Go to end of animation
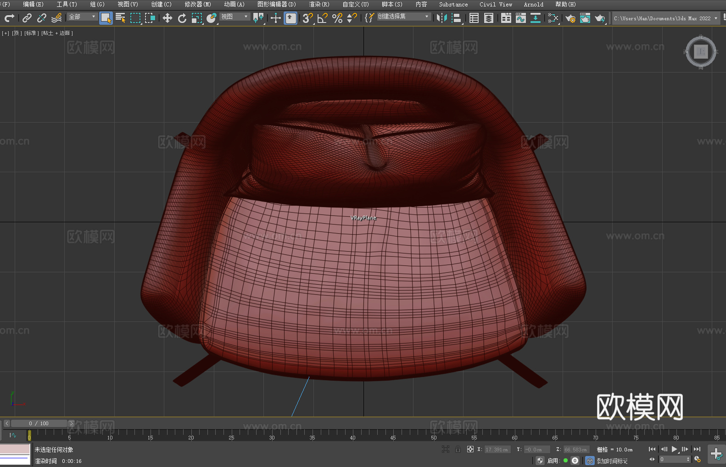726x467 pixels. (x=697, y=449)
